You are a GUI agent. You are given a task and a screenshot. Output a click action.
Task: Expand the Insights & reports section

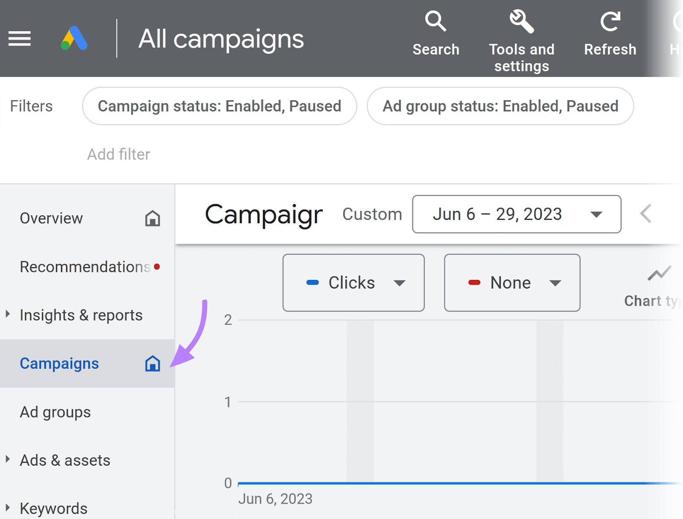click(x=7, y=315)
